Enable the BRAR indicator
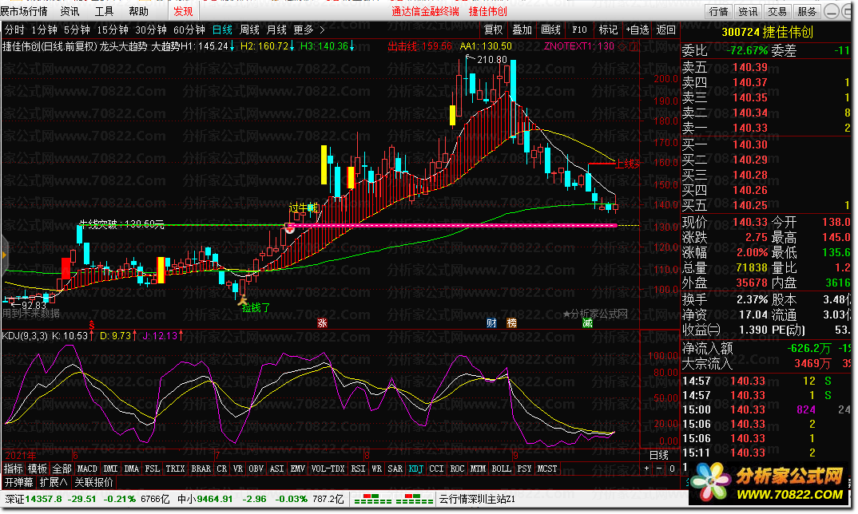The height and width of the screenshot is (514, 858). pos(201,469)
